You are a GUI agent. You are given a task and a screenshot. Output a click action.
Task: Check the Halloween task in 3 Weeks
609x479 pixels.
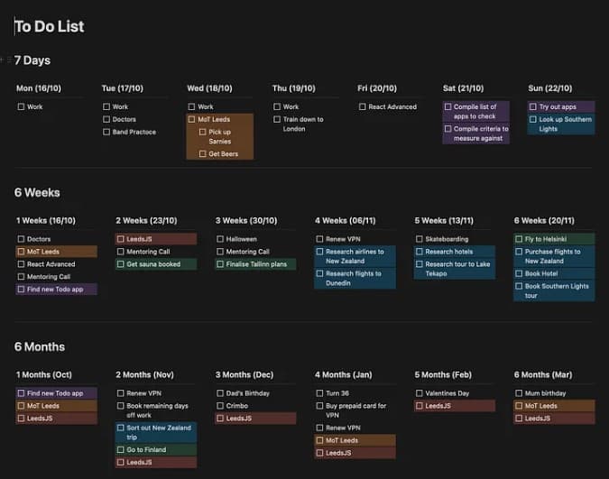point(220,239)
